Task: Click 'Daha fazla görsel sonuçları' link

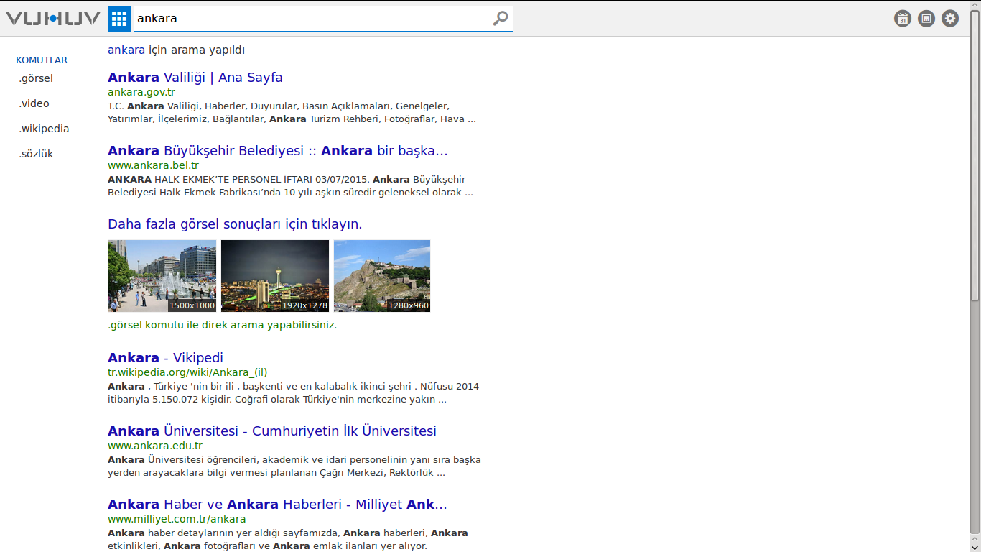Action: coord(235,224)
